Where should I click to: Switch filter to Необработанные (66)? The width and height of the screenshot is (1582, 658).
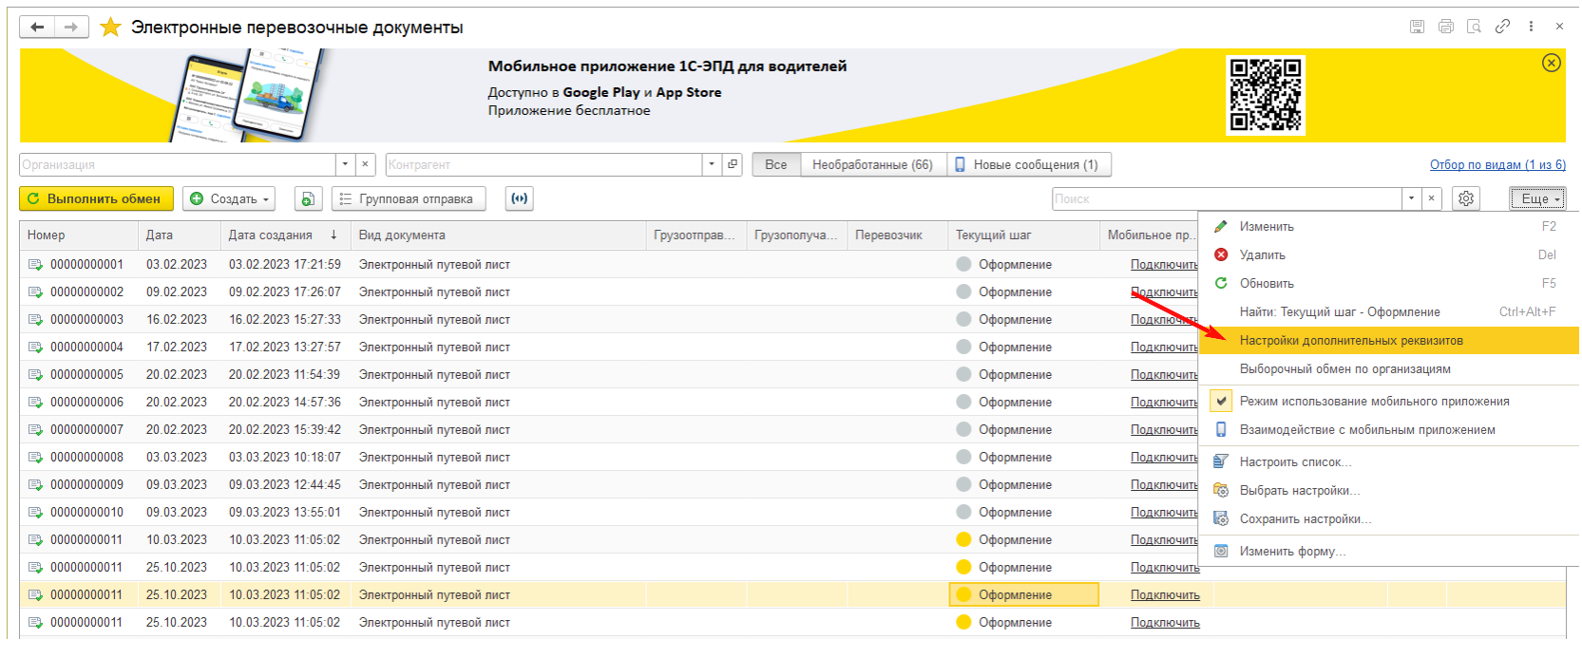pos(872,164)
